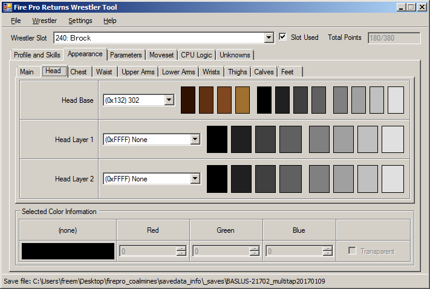Open the Wrestler menu
Screen dimensions: 430x289
tap(44, 21)
